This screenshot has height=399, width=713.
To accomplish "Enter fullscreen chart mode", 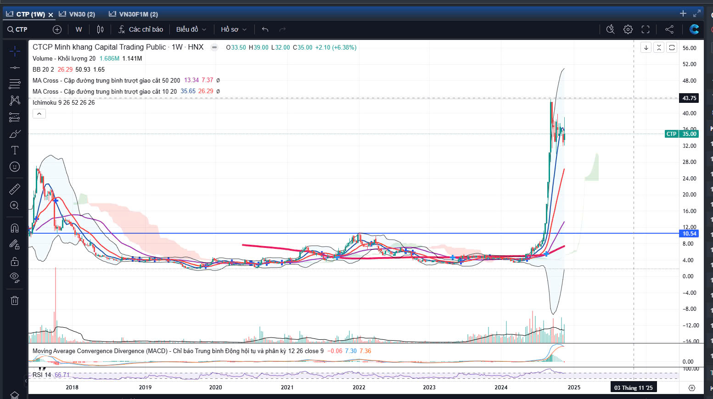I will pos(646,29).
